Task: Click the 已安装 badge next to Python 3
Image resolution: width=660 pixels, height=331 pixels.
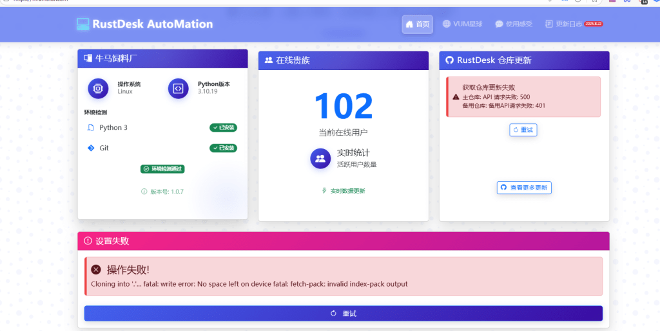Action: tap(223, 127)
